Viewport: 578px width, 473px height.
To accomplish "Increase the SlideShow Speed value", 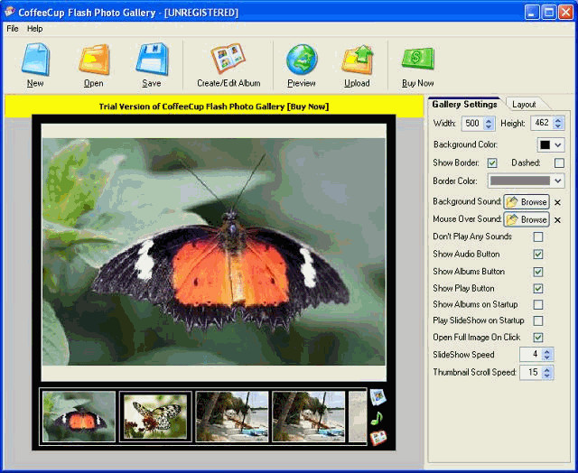I will pos(547,351).
